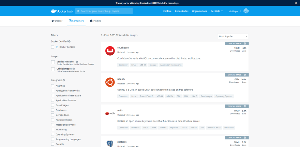Image resolution: width=300 pixels, height=147 pixels.
Task: Click the Windows tag on redis
Action: click(135, 128)
